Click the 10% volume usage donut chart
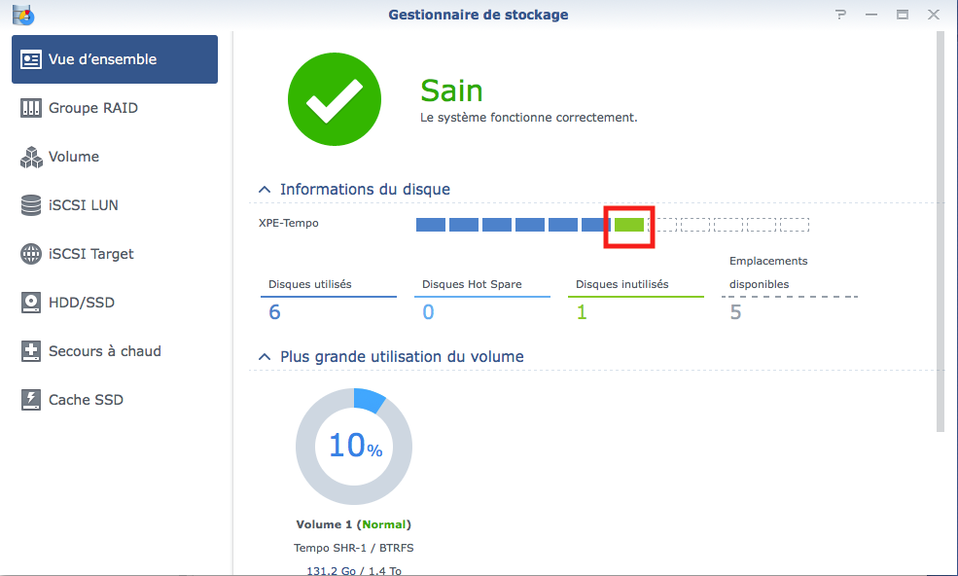This screenshot has height=576, width=958. click(x=354, y=446)
